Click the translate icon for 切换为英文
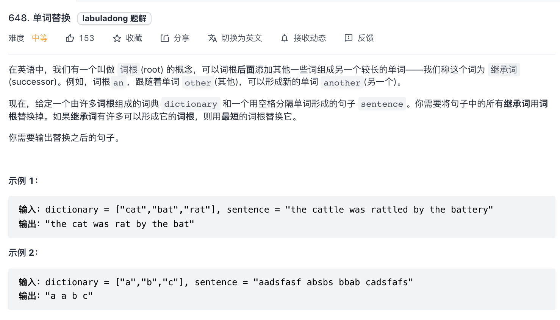560x320 pixels. pos(213,38)
